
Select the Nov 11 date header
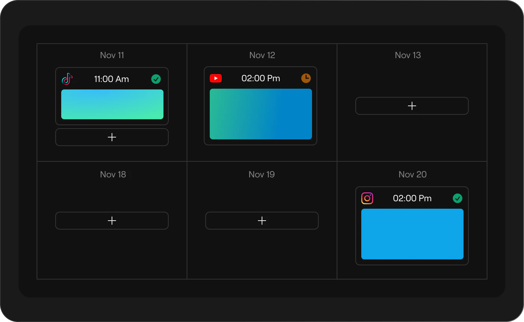point(112,55)
